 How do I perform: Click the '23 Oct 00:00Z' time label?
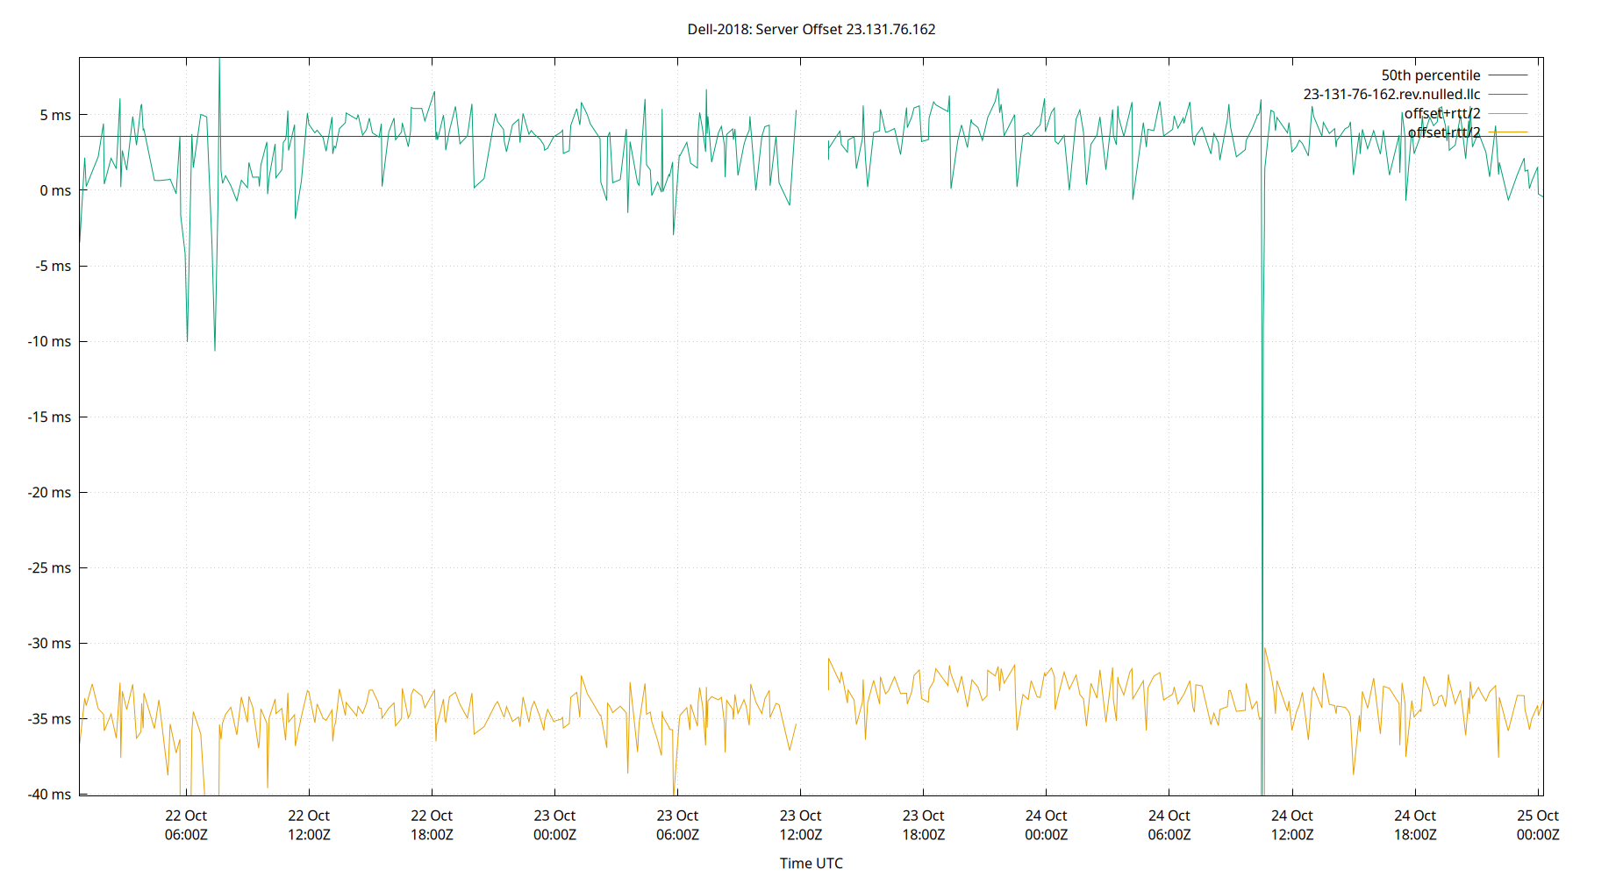[x=554, y=825]
